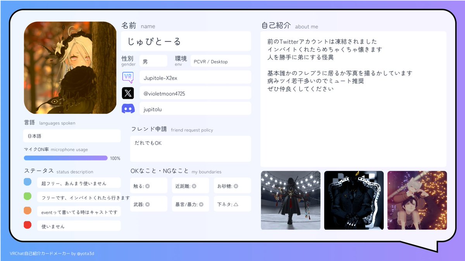The image size is (465, 261).
Task: Open the Discord icon
Action: [x=128, y=109]
